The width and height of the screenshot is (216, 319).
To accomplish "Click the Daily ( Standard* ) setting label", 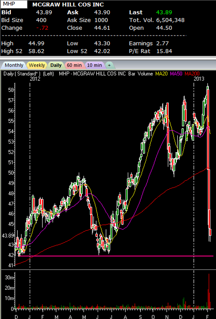I will point(22,73).
